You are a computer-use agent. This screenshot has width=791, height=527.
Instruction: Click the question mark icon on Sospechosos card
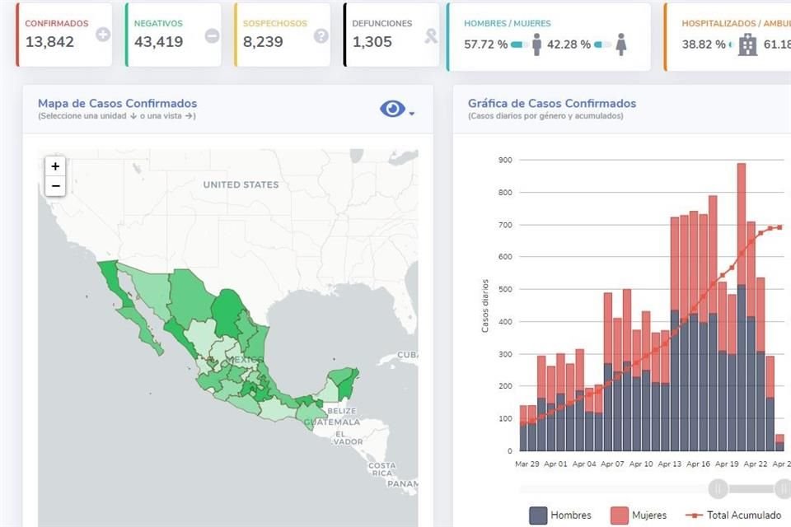321,35
